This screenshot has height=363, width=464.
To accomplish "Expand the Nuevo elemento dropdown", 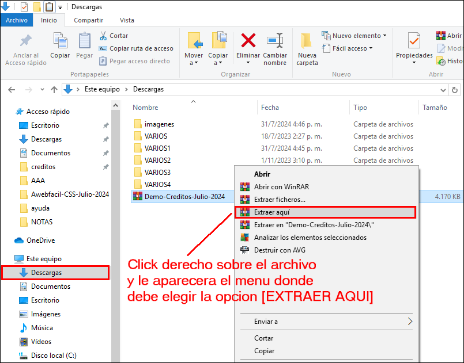I will 354,36.
